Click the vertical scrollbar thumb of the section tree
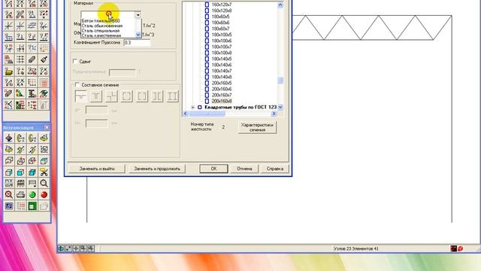Screen dimensions: 481x271 [280, 81]
